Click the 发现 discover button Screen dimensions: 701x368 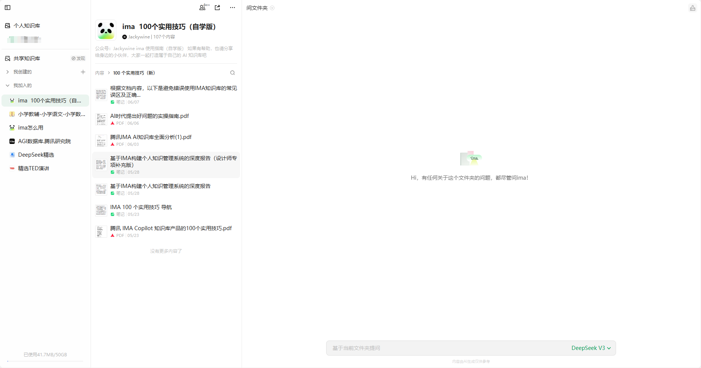(78, 58)
